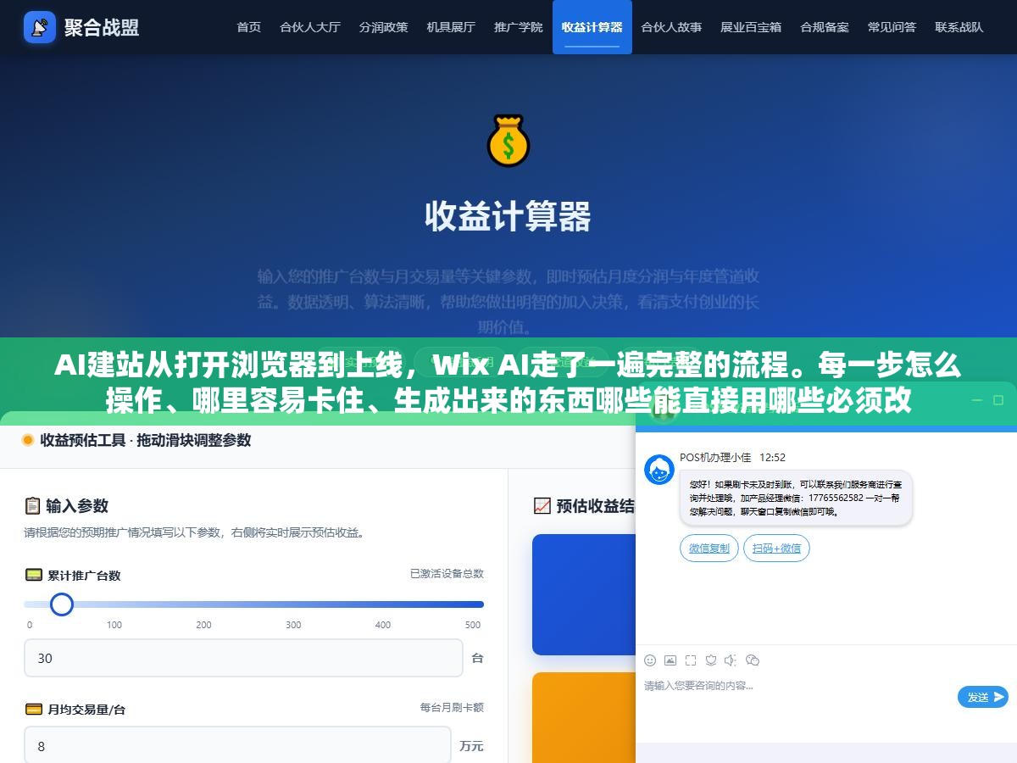Click the 聚合战盟 logo icon
Viewport: 1017px width, 763px height.
click(40, 27)
